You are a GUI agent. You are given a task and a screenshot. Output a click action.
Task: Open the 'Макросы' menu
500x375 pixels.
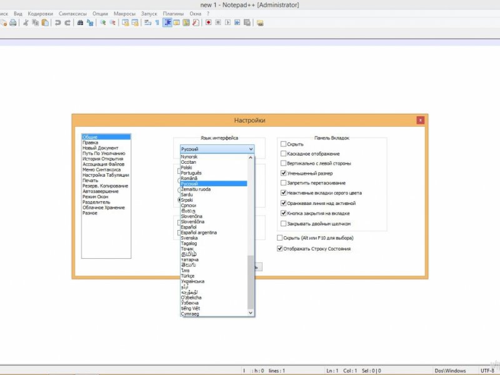pos(124,14)
